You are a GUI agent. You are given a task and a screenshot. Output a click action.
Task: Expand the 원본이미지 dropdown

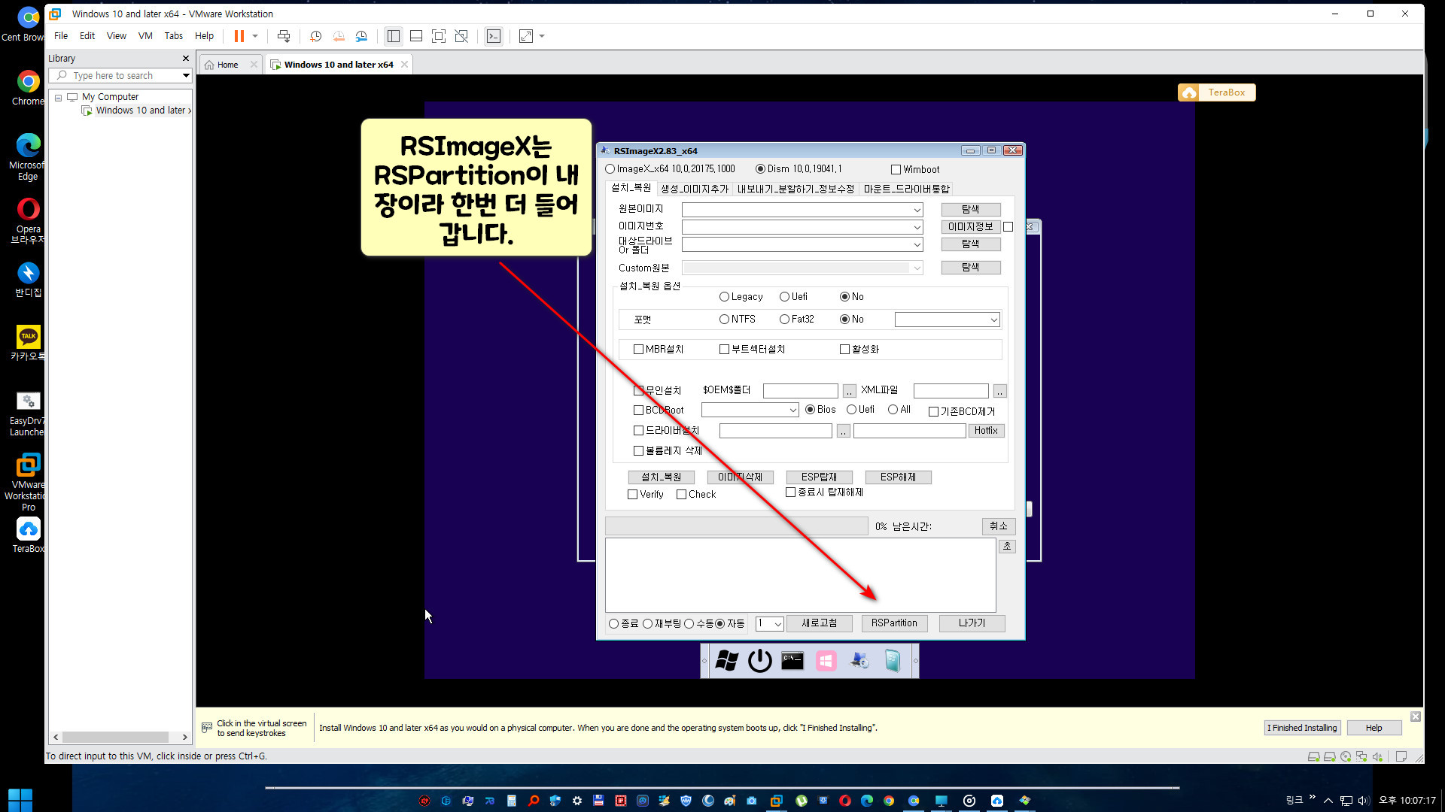[916, 210]
